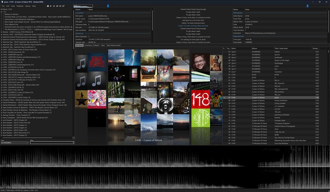Image resolution: width=330 pixels, height=192 pixels.
Task: Open the Help menu
Action: (34, 6)
